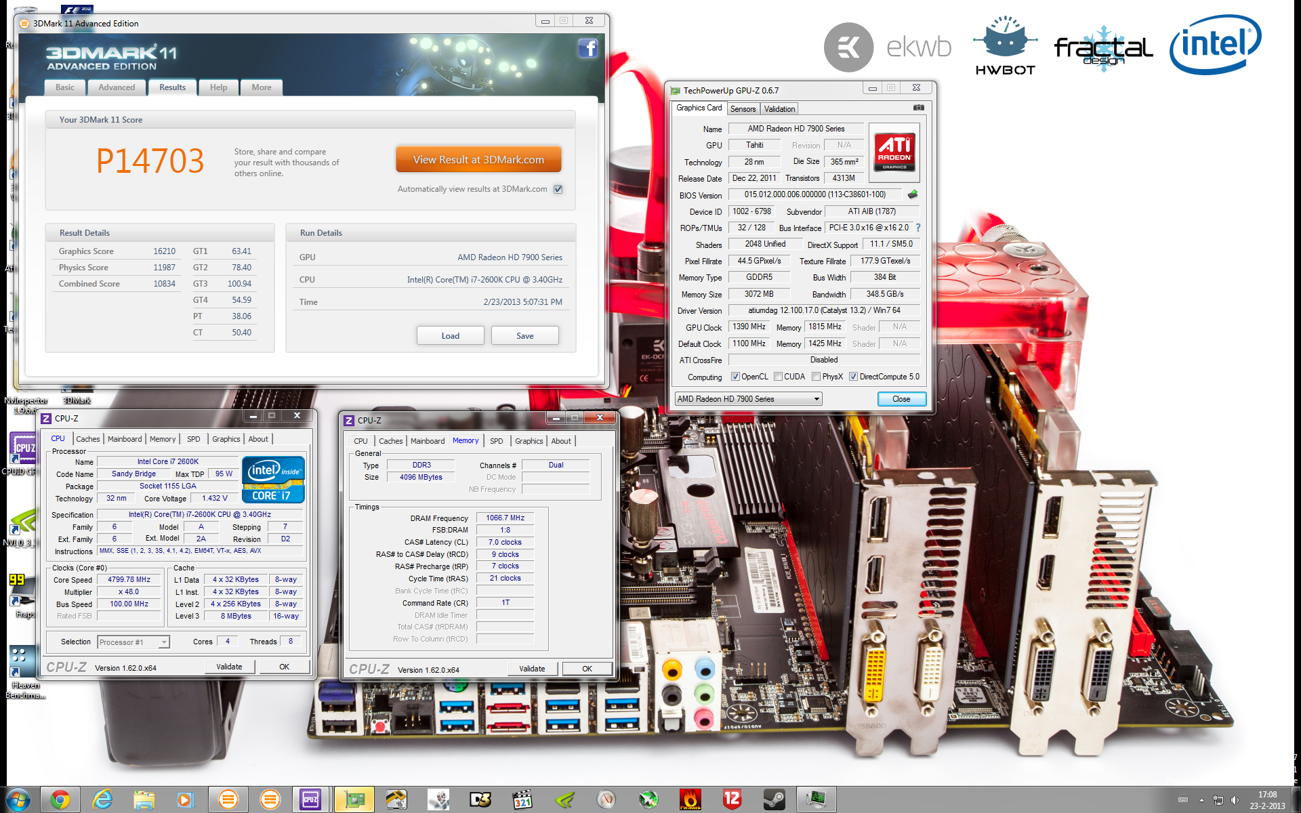Click the ATI Radeon logo in GPU-Z

894,152
